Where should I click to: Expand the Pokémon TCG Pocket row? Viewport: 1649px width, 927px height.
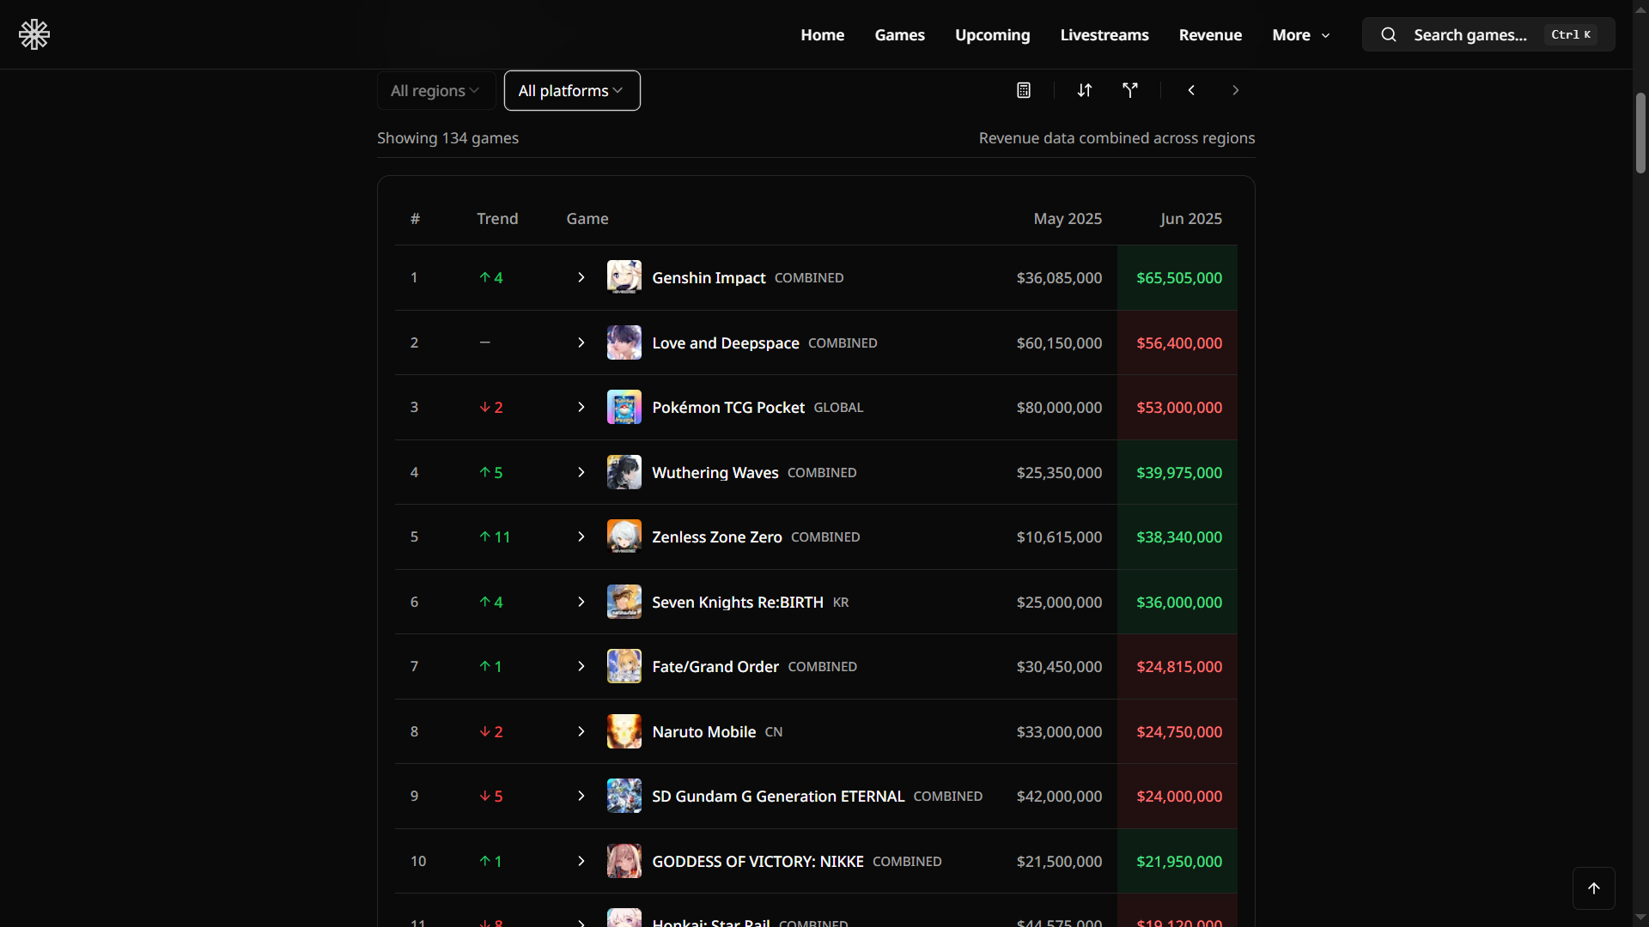(581, 407)
